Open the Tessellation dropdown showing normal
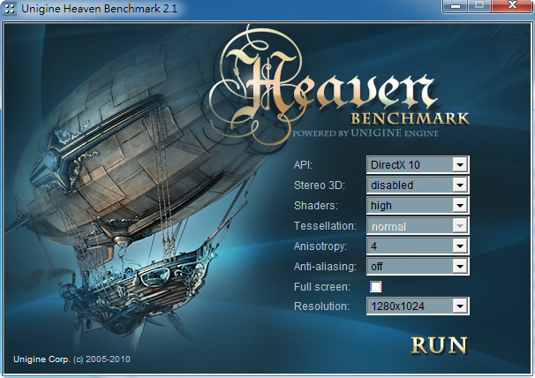 (x=418, y=226)
